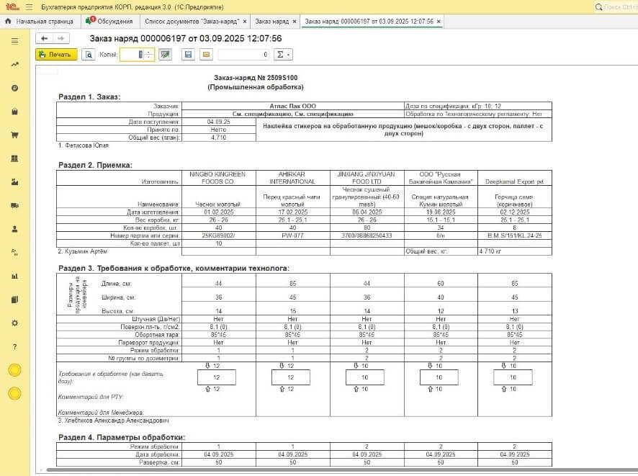Open the bank and cash (ruble coin) section
Screen dimensions: 638x476
click(x=14, y=88)
